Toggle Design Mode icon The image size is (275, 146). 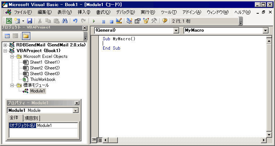(119, 21)
